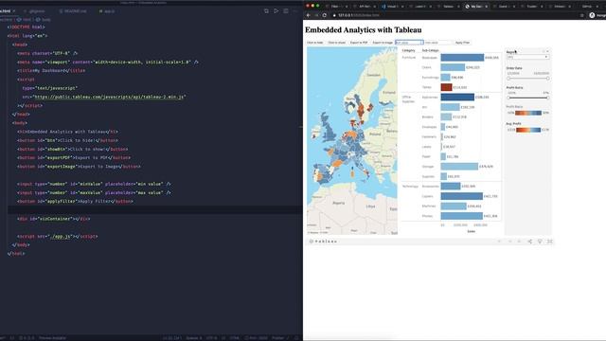Image resolution: width=606 pixels, height=341 pixels.
Task: Click the ./app.js script link in code
Action: click(x=61, y=236)
